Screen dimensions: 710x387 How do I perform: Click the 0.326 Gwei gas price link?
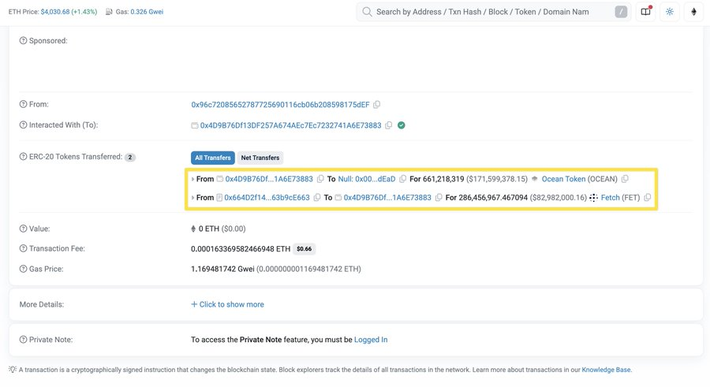pos(151,12)
